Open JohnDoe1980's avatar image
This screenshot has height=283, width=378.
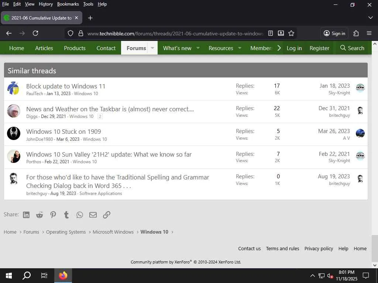coord(14,133)
